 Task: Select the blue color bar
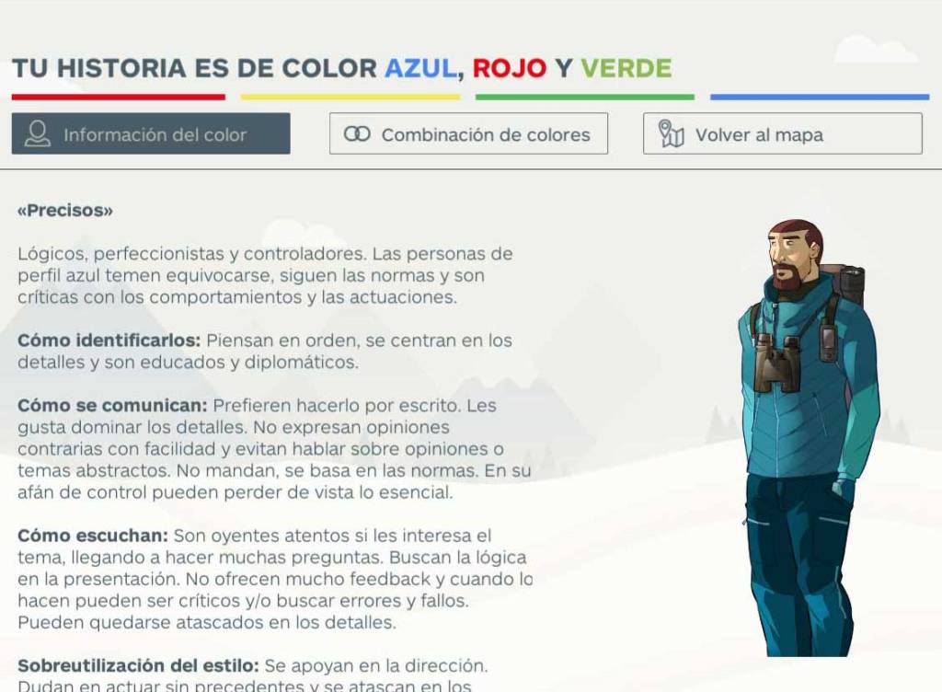tap(820, 97)
